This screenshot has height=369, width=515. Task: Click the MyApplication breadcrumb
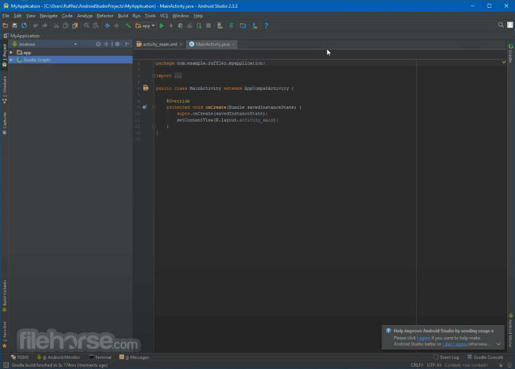[22, 36]
